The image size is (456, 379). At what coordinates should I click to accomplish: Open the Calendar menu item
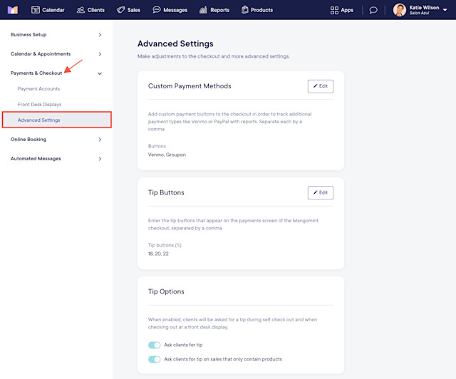[53, 10]
